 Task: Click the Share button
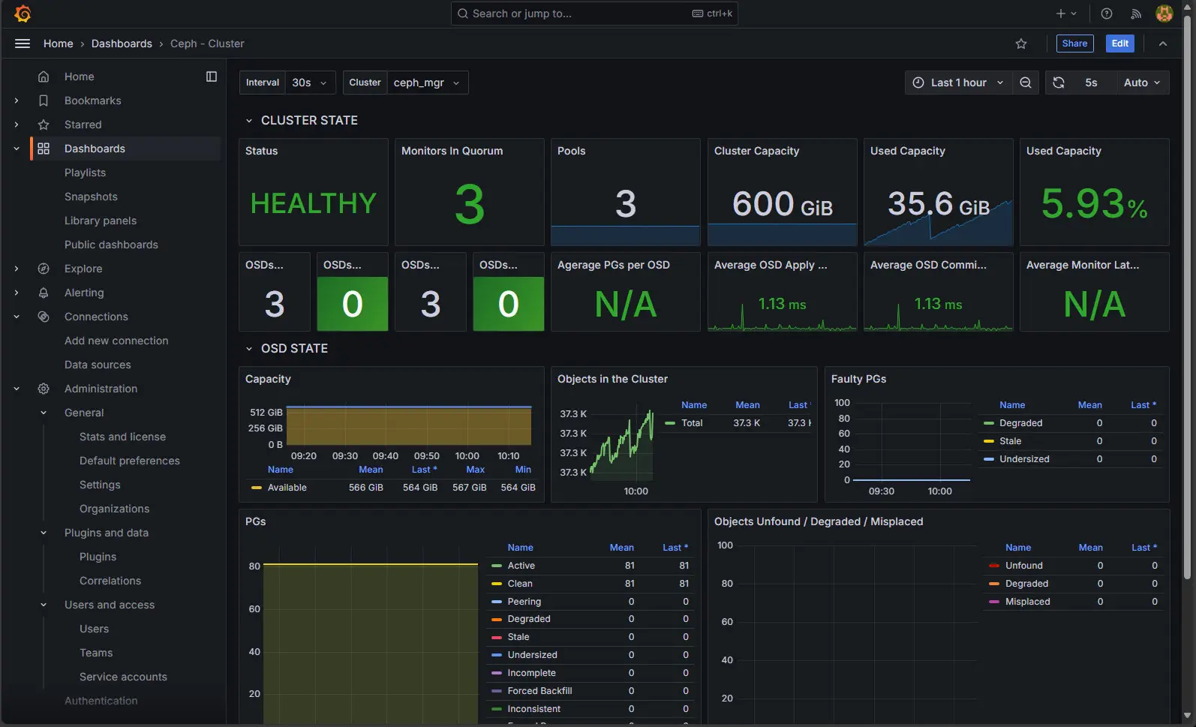click(1074, 44)
